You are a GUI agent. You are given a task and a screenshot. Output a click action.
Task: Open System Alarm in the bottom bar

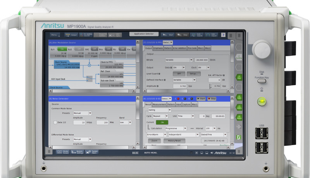(92, 152)
